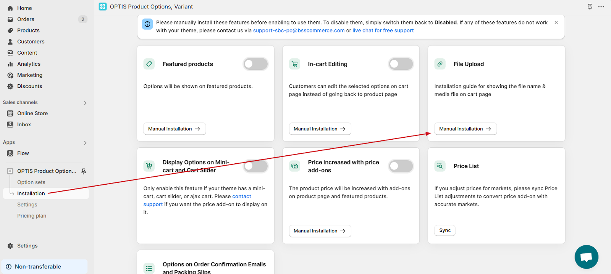This screenshot has width=611, height=274.
Task: Click the Online Store storefront icon
Action: click(x=10, y=113)
